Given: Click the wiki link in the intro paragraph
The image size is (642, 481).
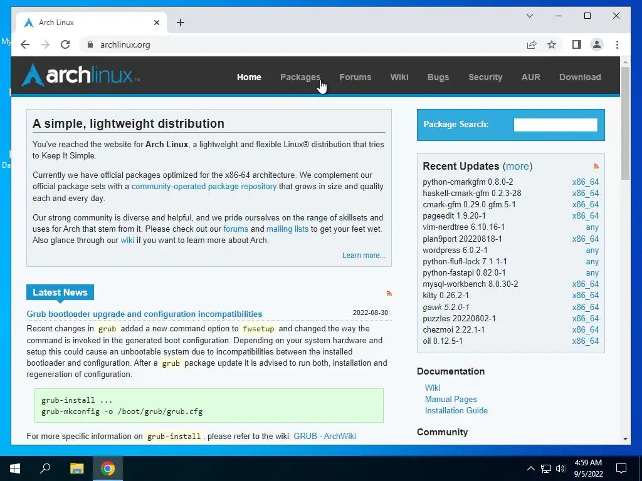Looking at the screenshot, I should coord(127,240).
